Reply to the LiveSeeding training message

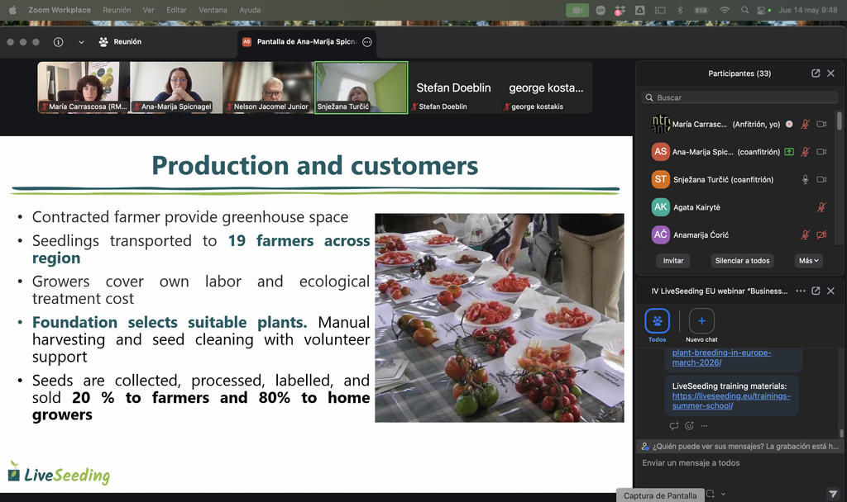[673, 425]
